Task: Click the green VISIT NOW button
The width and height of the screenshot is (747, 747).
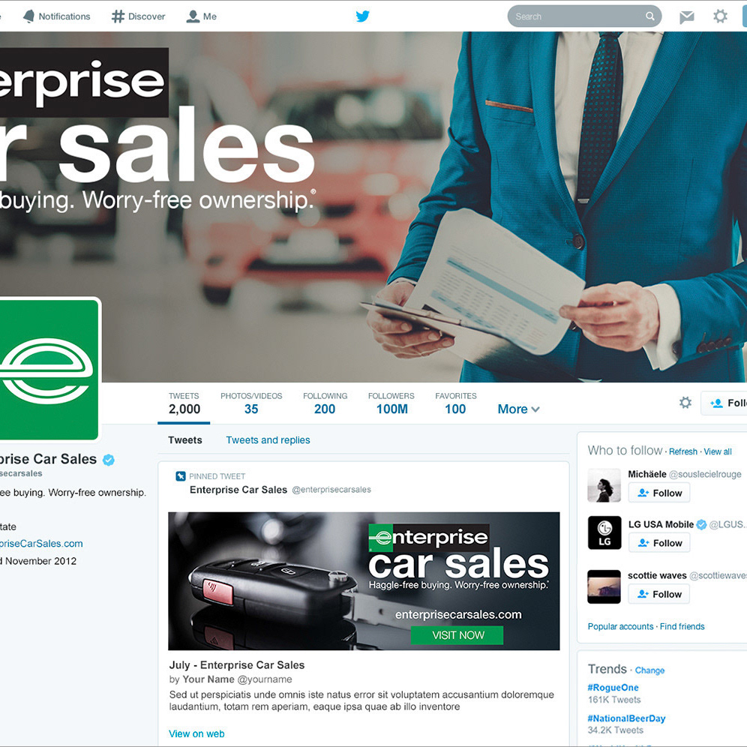Action: [x=457, y=635]
